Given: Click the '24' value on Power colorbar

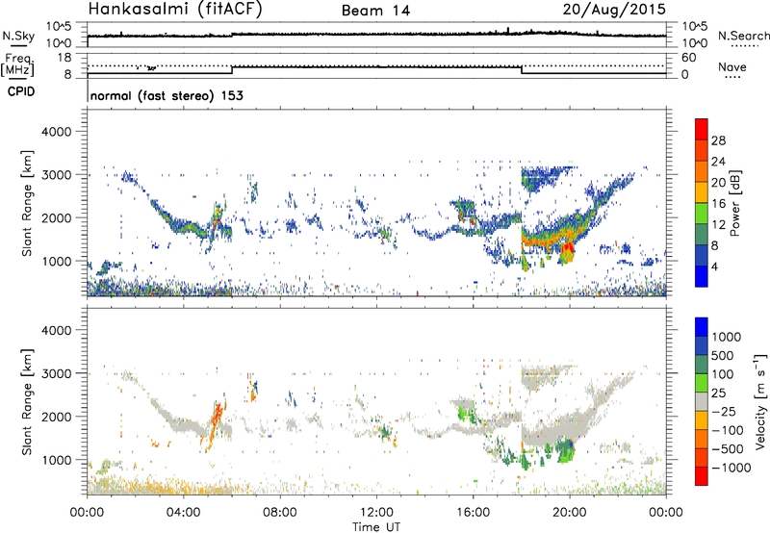Looking at the screenshot, I should [x=718, y=162].
